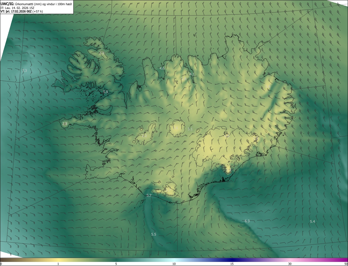The width and height of the screenshot is (348, 266).
Task: Select the 5.7 value label on the coast
Action: click(149, 196)
